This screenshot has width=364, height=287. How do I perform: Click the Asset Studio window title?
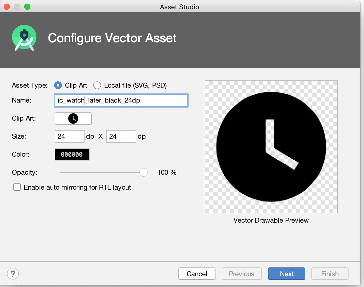(179, 7)
